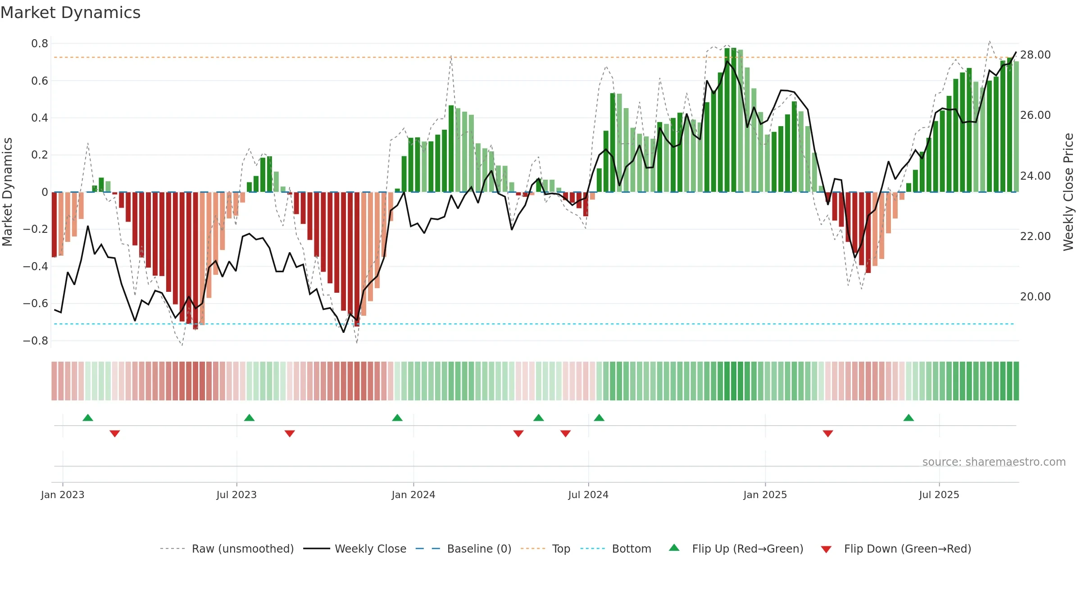Image resolution: width=1081 pixels, height=608 pixels.
Task: Click the Jul 2024 axis label
Action: pos(588,495)
